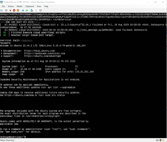The height and width of the screenshot is (142, 167).
Task: Shut down the VM using red icon
Action: click(x=14, y=10)
